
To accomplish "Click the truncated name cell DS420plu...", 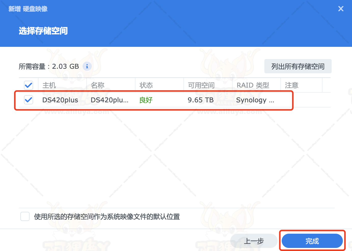I will (110, 100).
